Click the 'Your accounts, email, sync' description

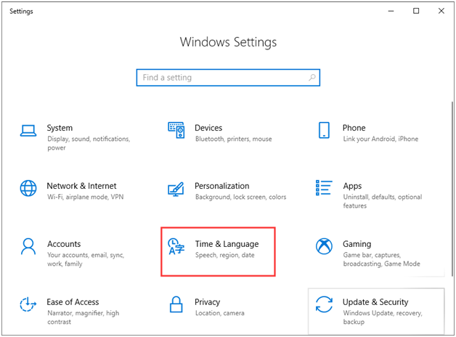click(x=86, y=259)
